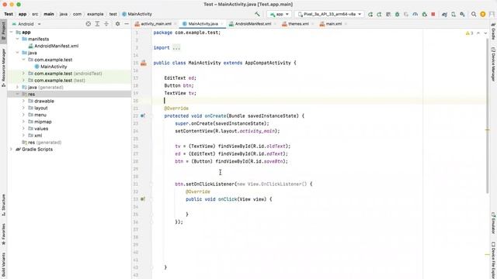This screenshot has height=279, width=497.
Task: Click the Attach Debugger to Android Process icon
Action: [425, 14]
